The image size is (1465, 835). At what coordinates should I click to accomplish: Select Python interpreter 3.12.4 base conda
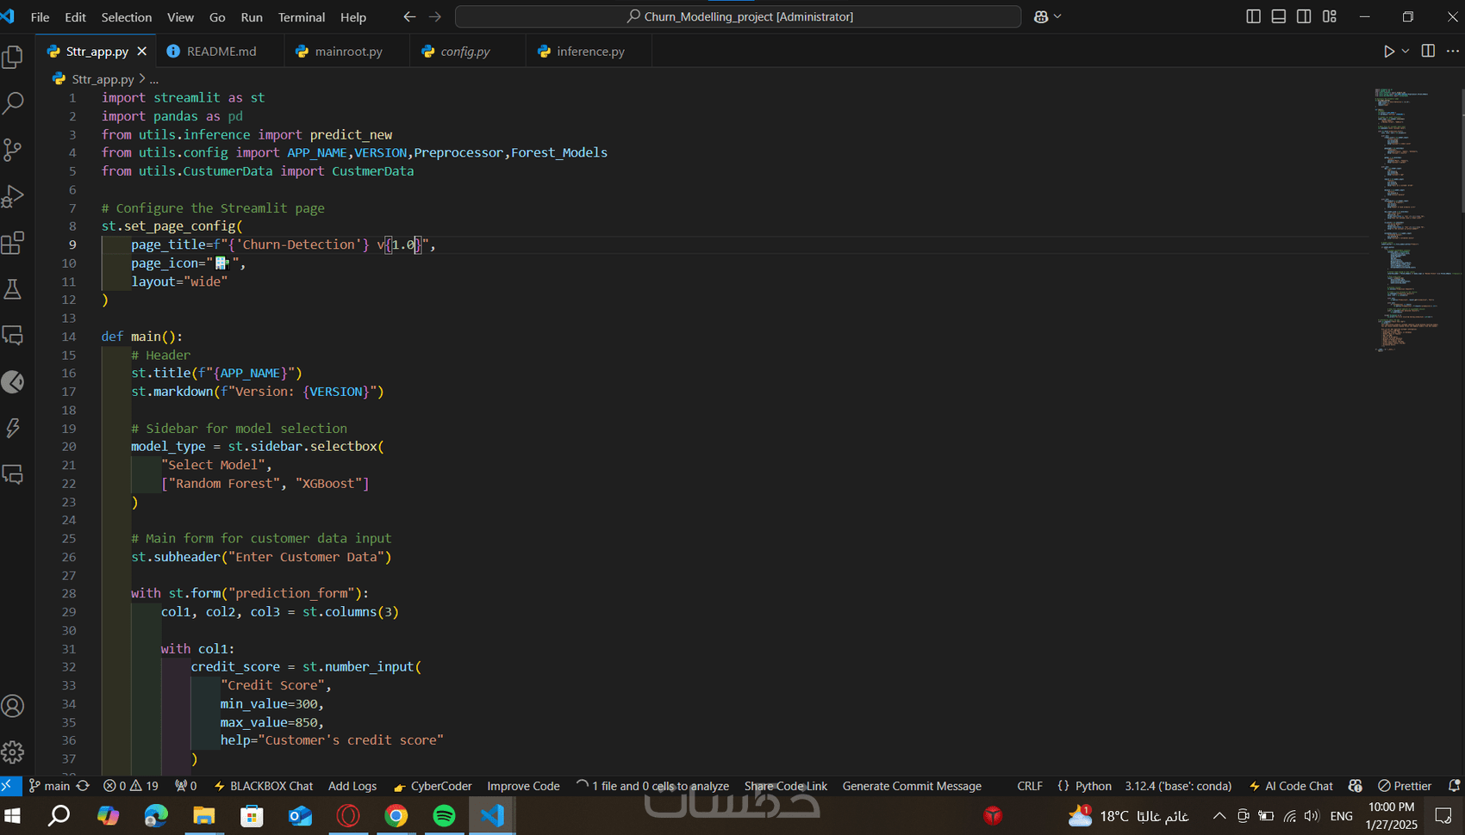(1178, 786)
